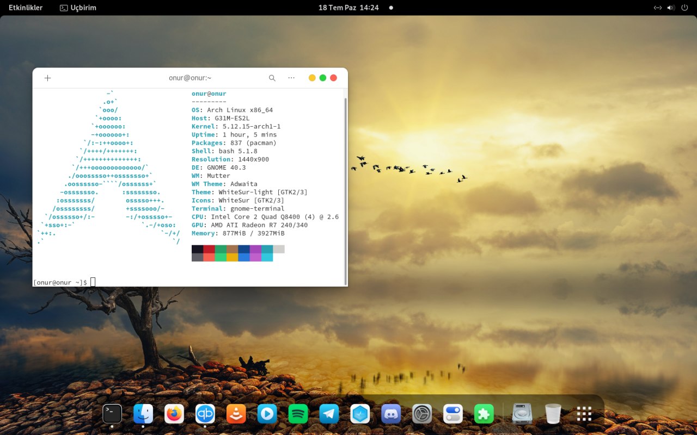Image resolution: width=697 pixels, height=435 pixels.
Task: Launch VLC media player from the dock
Action: click(236, 414)
